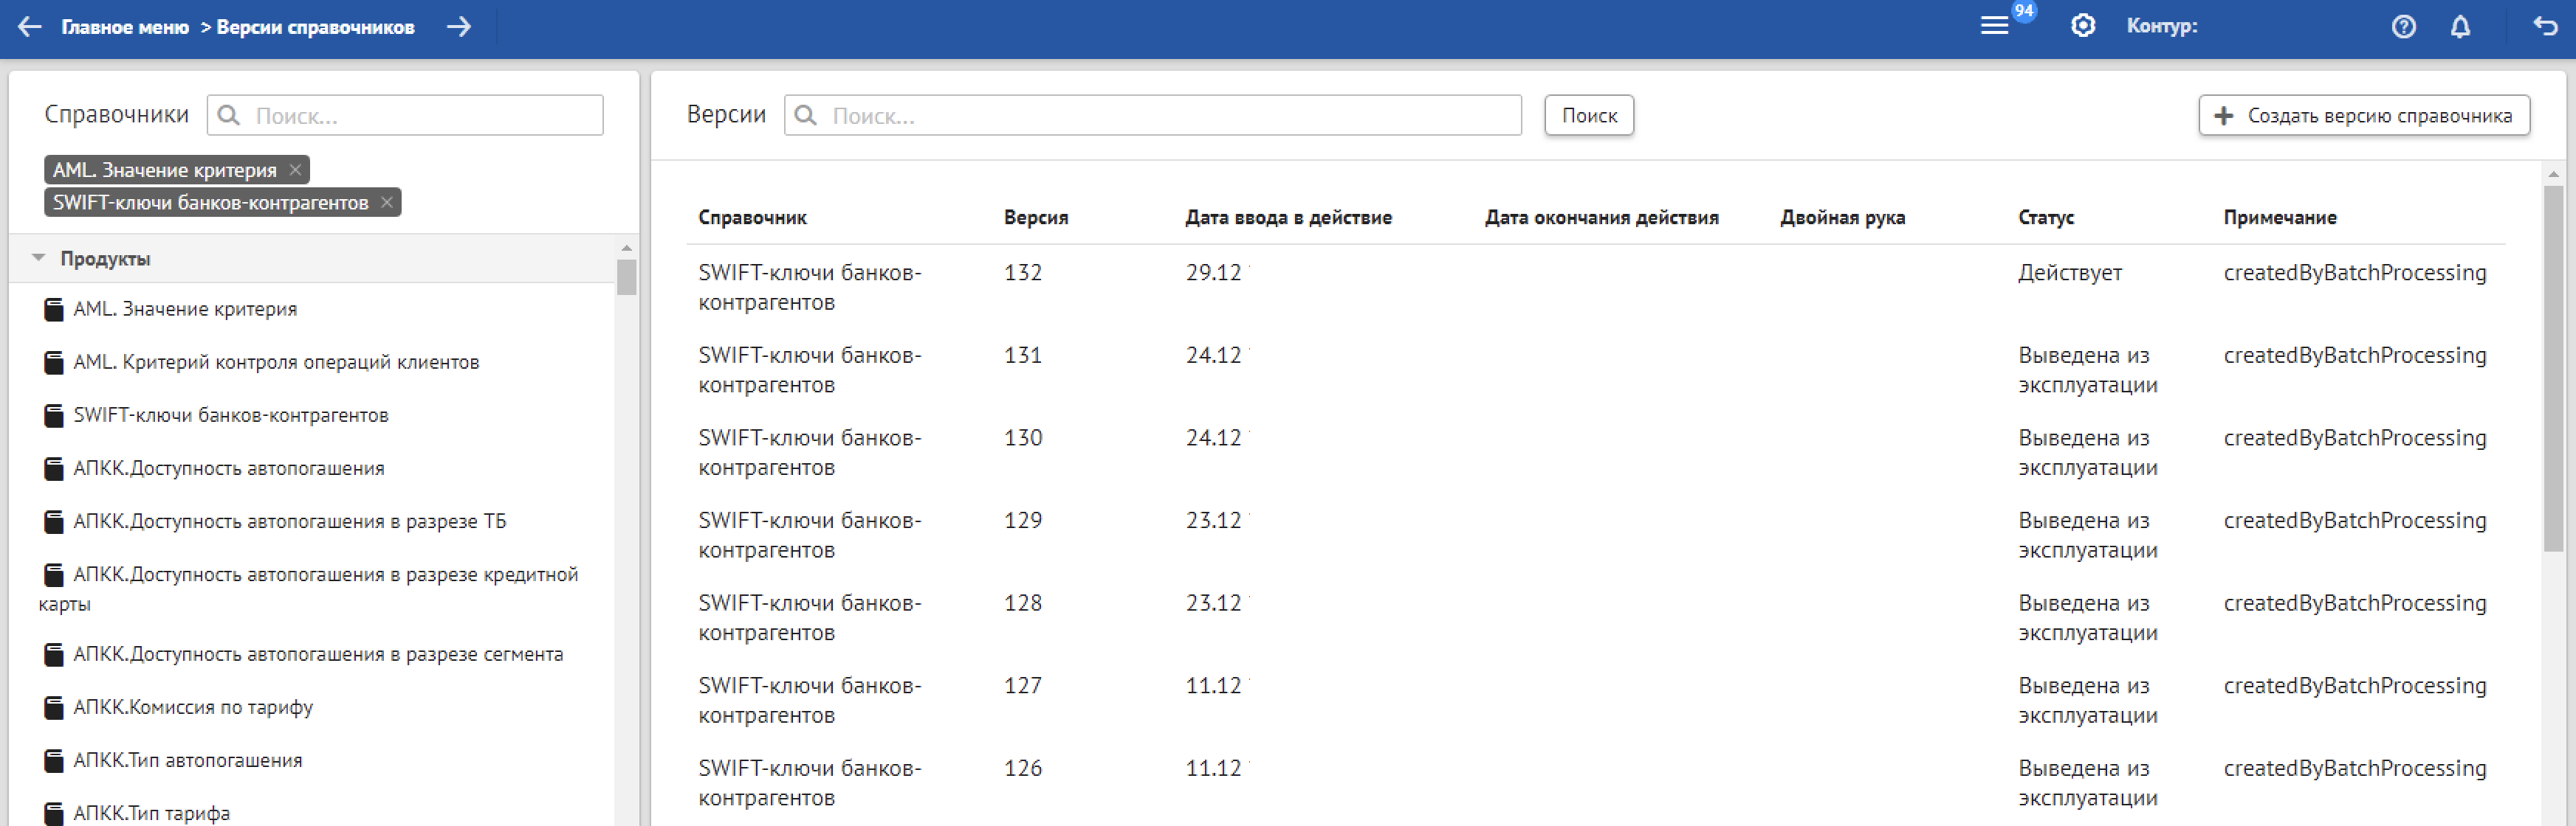This screenshot has height=826, width=2576.
Task: Open notifications bell icon
Action: click(2460, 27)
